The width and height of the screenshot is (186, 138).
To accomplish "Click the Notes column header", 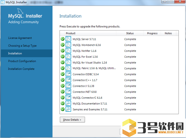I will (x=168, y=33).
